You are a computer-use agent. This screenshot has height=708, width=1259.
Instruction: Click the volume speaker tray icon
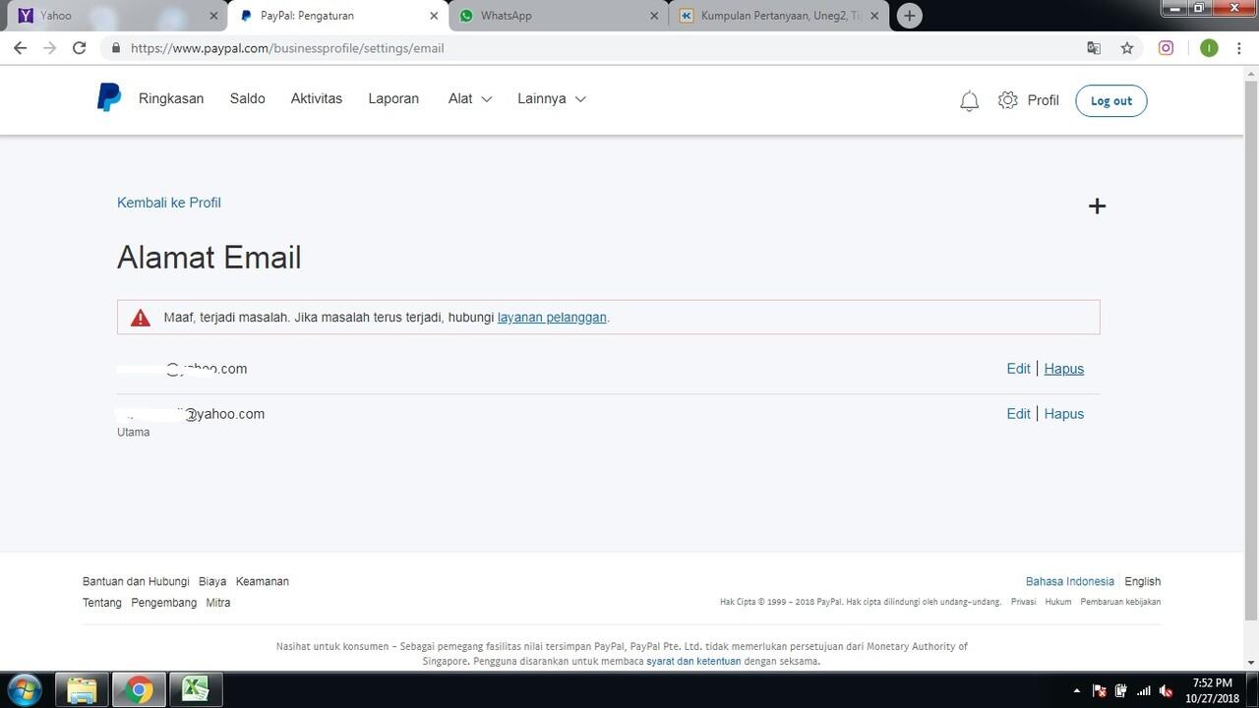1166,691
